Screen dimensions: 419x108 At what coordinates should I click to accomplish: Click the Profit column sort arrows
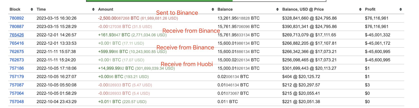[x=401, y=9]
